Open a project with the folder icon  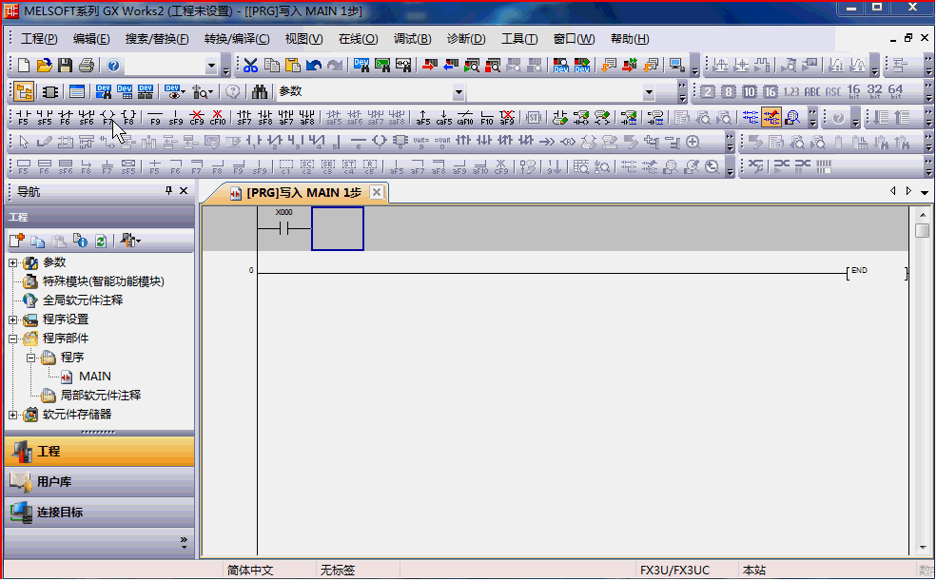(44, 65)
